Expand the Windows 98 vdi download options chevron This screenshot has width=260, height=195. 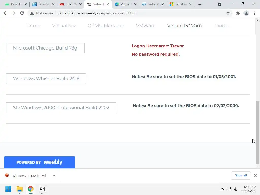(x=54, y=176)
